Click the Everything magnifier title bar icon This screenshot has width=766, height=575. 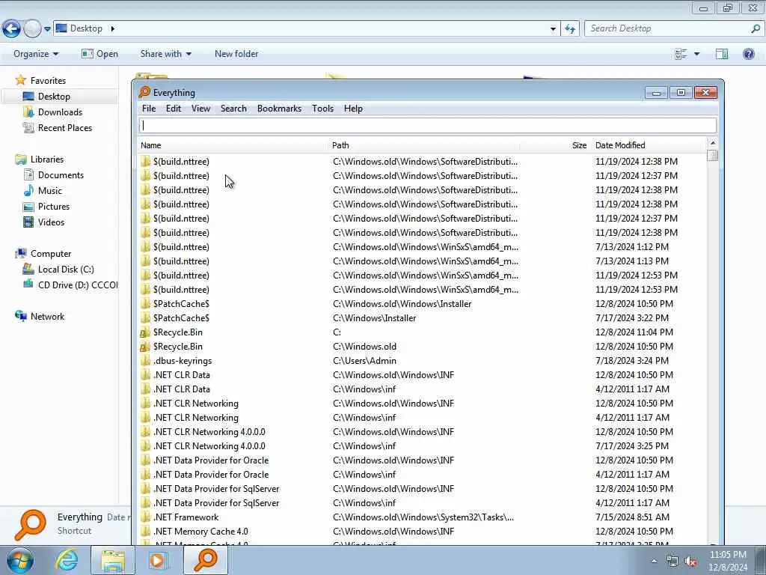[144, 92]
